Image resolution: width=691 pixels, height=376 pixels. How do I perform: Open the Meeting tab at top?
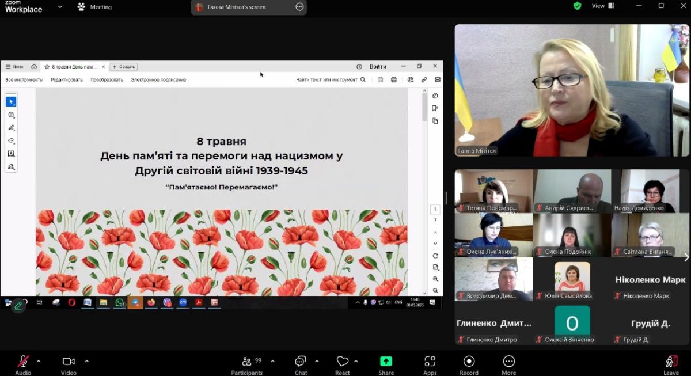pos(94,7)
